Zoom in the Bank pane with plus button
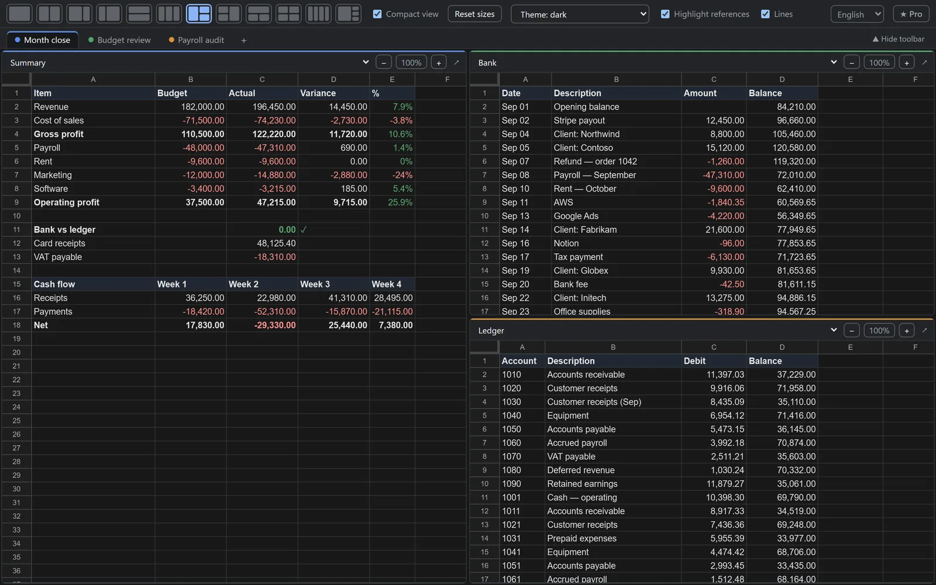This screenshot has width=936, height=585. (x=907, y=62)
